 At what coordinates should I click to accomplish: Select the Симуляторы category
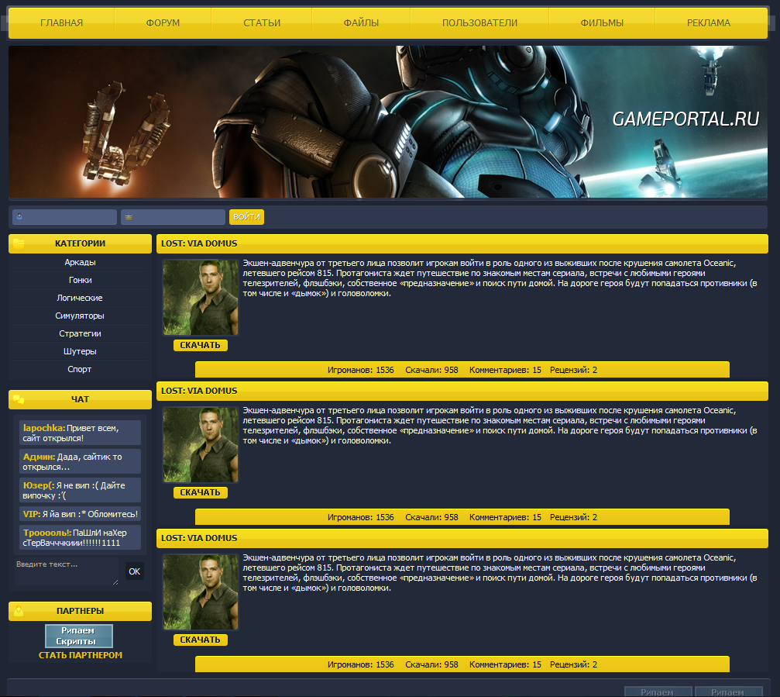pyautogui.click(x=80, y=316)
